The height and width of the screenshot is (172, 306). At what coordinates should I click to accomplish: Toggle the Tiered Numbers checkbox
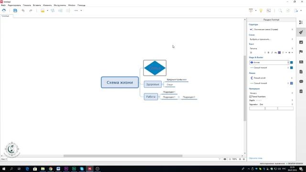[251, 97]
